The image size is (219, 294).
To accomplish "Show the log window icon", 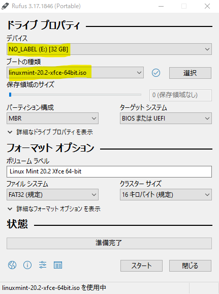I will tap(58, 265).
